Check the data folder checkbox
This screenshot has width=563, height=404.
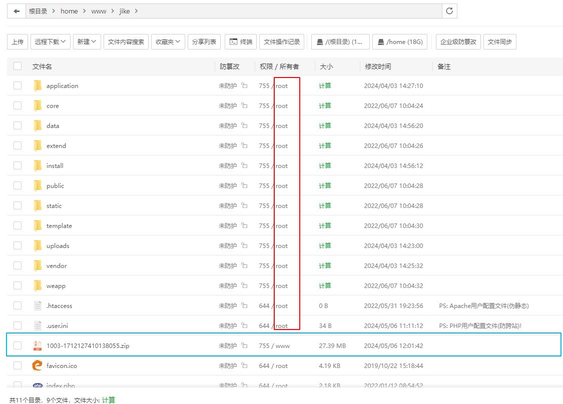point(17,125)
